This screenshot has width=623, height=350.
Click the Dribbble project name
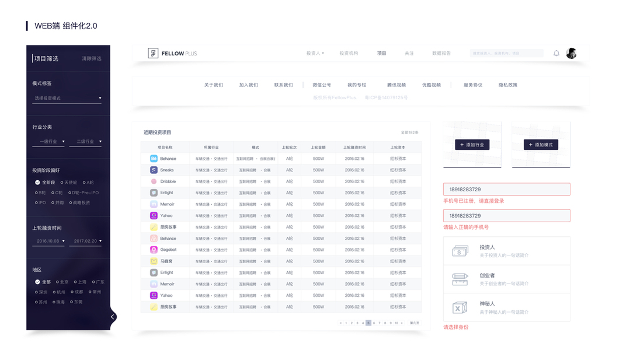click(168, 181)
